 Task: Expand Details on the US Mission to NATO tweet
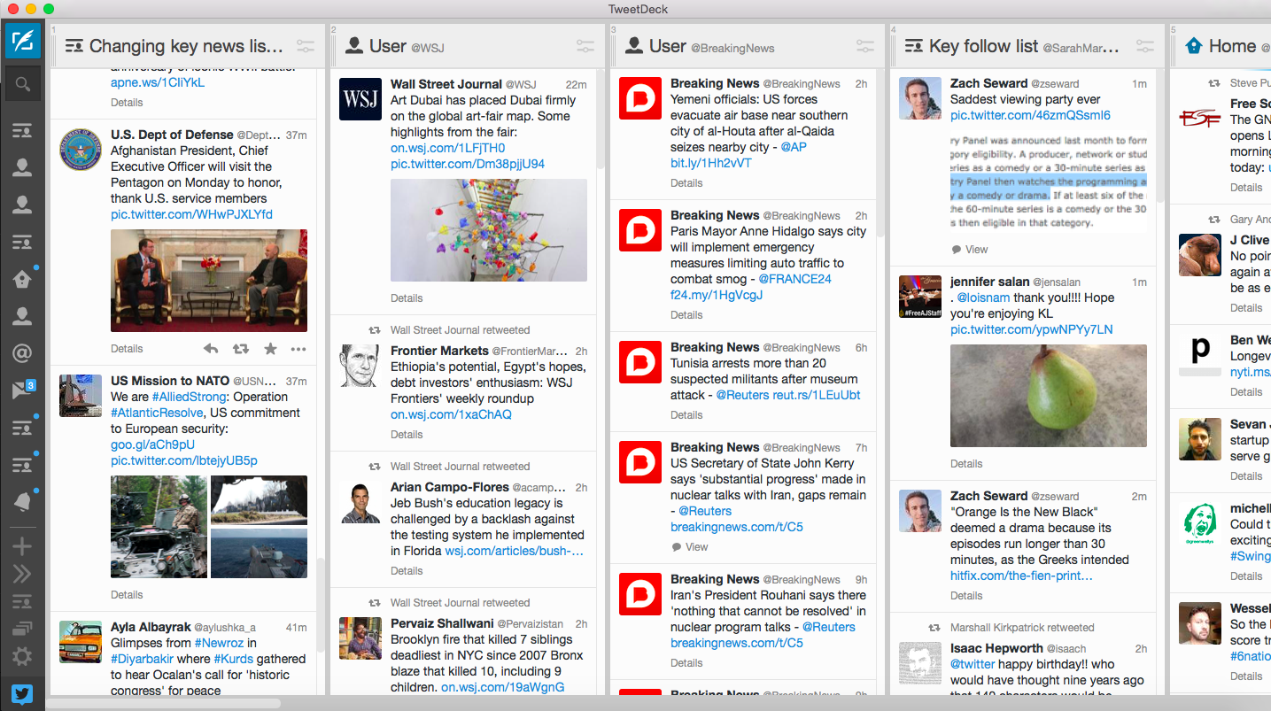click(127, 595)
